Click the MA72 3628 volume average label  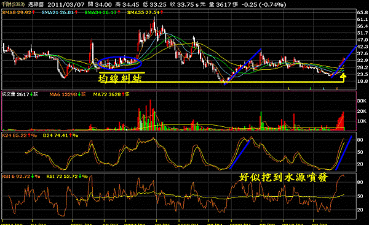107,94
